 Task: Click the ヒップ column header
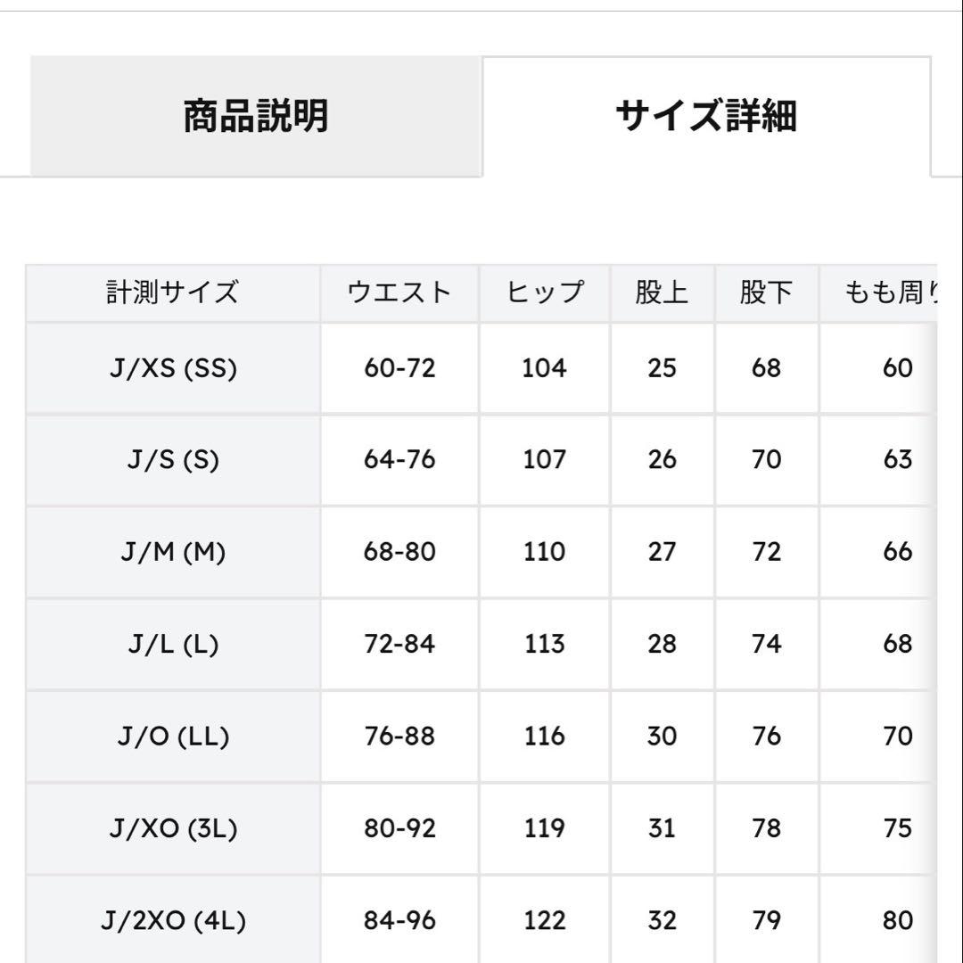(546, 291)
